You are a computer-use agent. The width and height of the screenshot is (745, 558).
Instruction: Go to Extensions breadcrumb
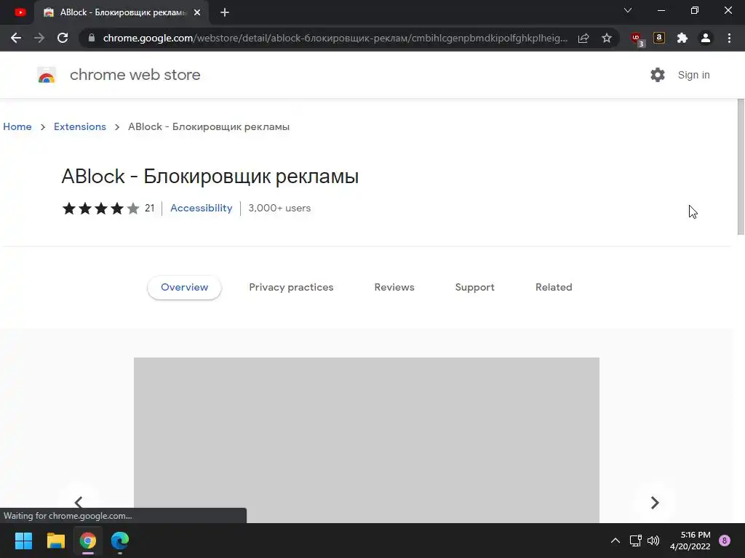pyautogui.click(x=80, y=126)
